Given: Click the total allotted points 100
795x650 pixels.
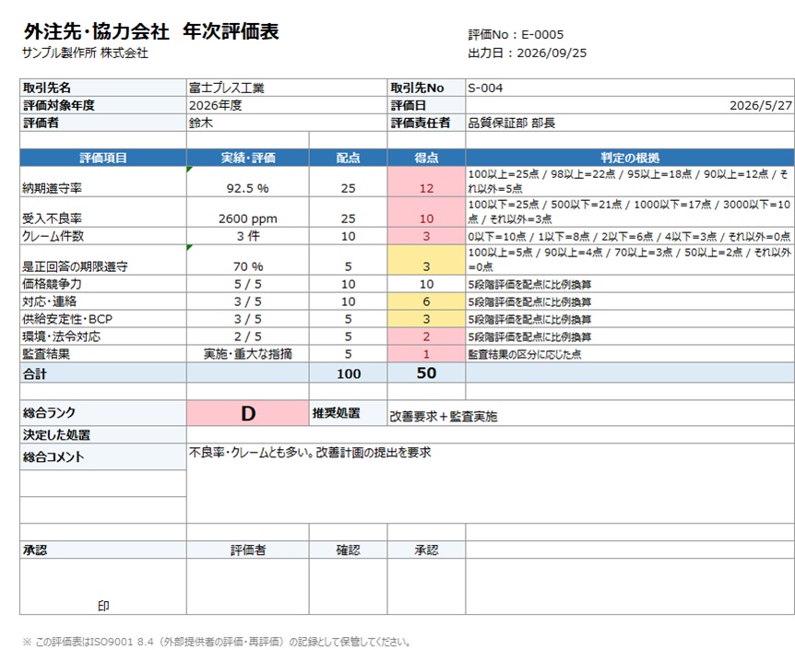Looking at the screenshot, I should (x=349, y=373).
